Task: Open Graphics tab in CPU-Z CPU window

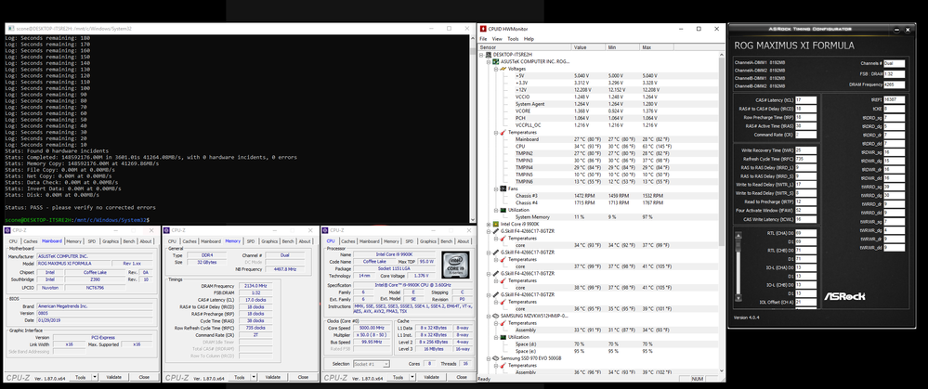Action: coord(428,241)
